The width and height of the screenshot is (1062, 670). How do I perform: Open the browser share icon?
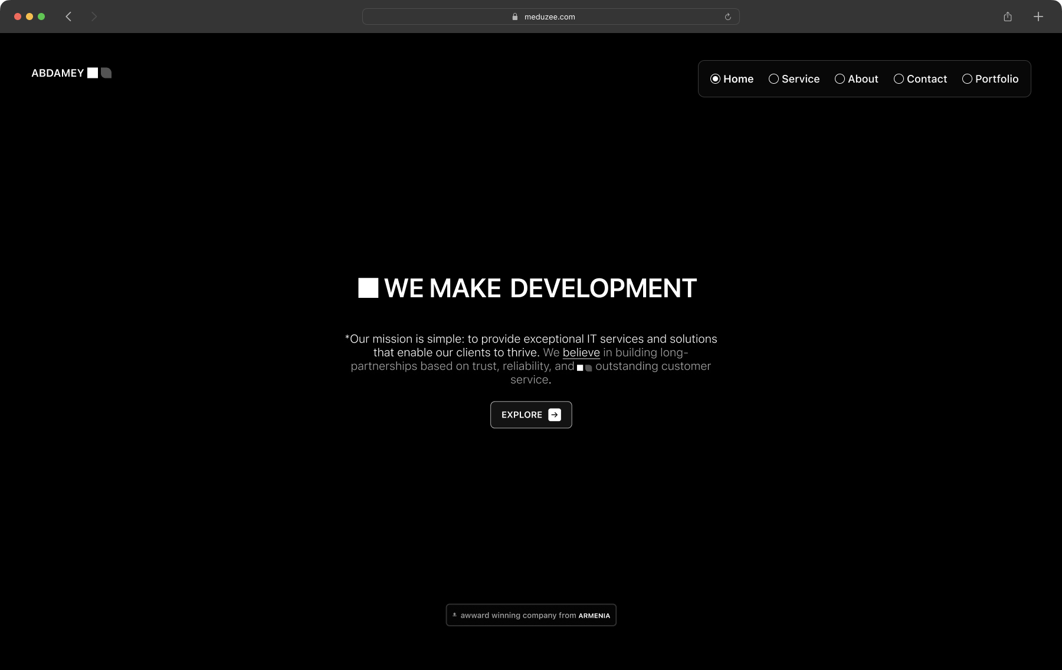1008,17
